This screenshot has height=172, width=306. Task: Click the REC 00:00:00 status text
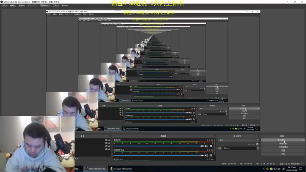tap(246, 164)
